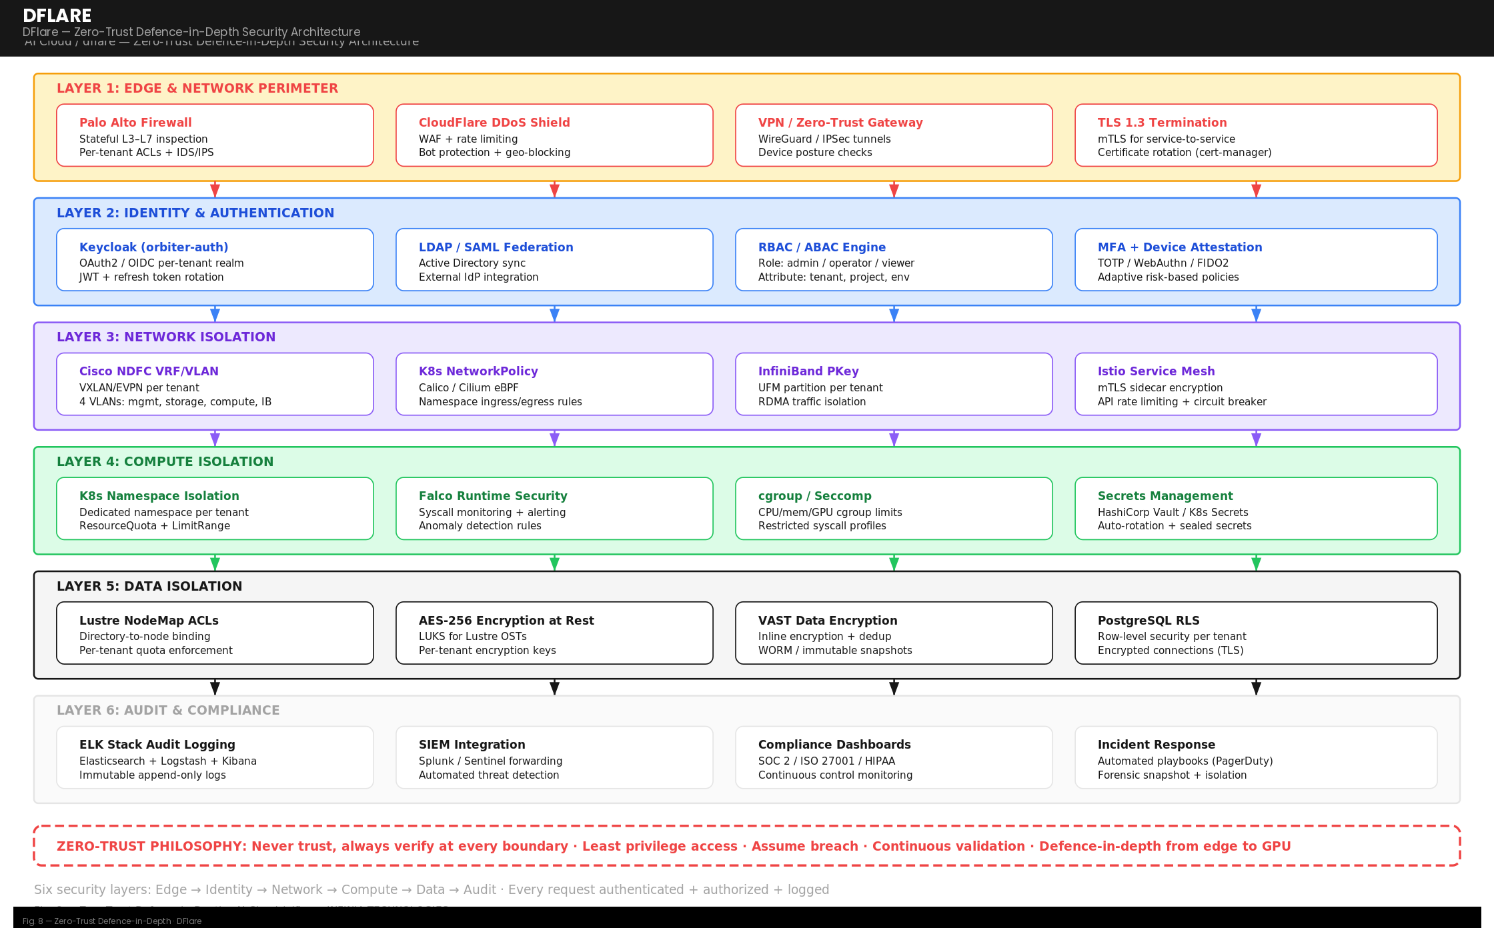Open the InfiniBand PKey component
This screenshot has width=1494, height=928.
tap(894, 384)
